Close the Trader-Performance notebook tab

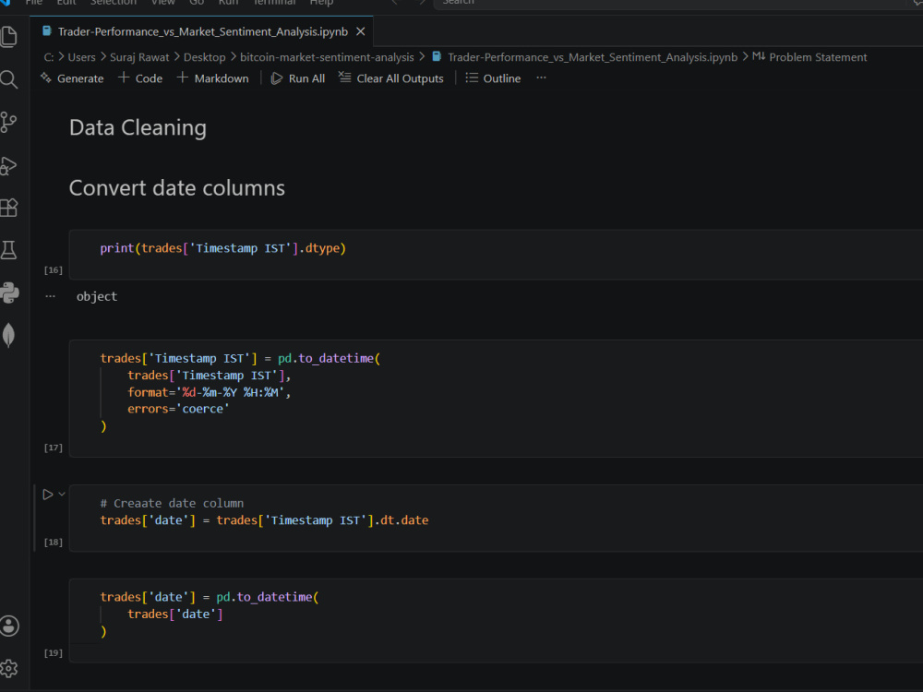(361, 31)
